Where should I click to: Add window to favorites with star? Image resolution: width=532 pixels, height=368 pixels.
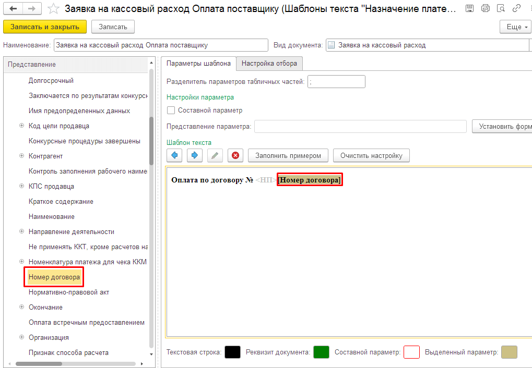[53, 9]
